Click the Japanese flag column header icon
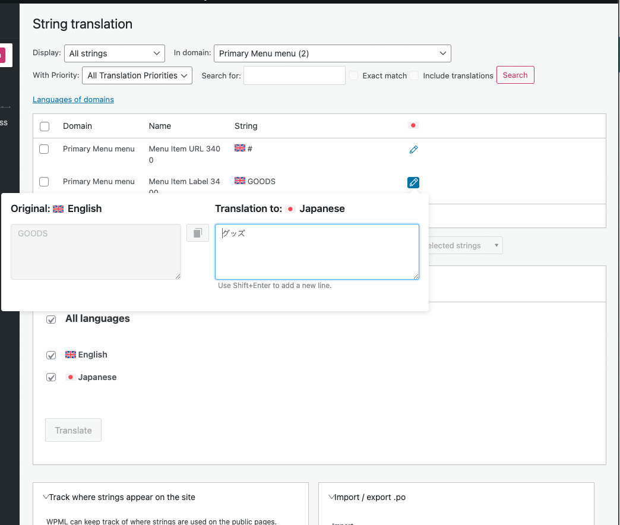This screenshot has height=525, width=620. point(413,125)
